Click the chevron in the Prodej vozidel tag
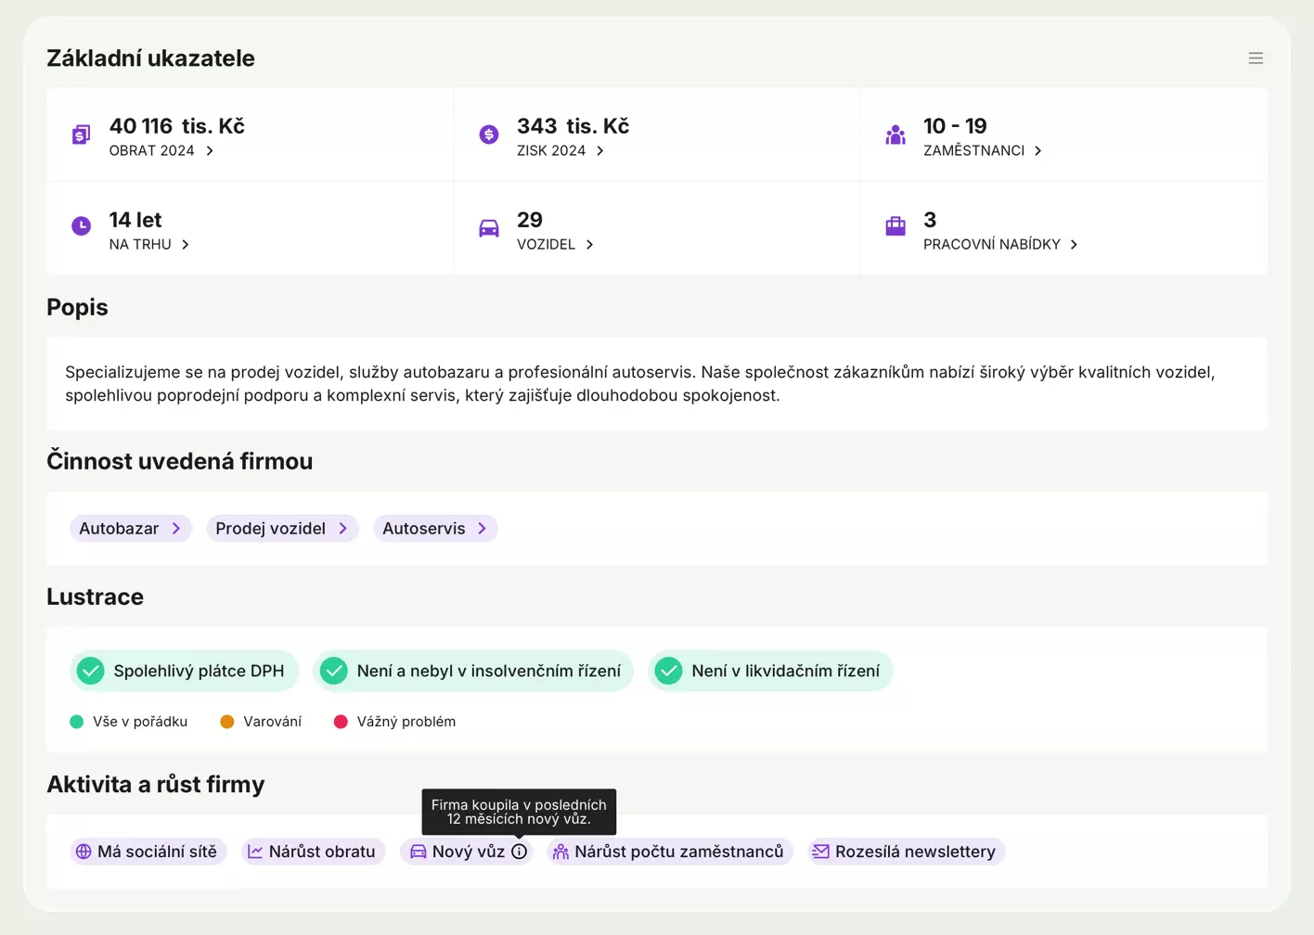Image resolution: width=1314 pixels, height=935 pixels. pos(343,528)
